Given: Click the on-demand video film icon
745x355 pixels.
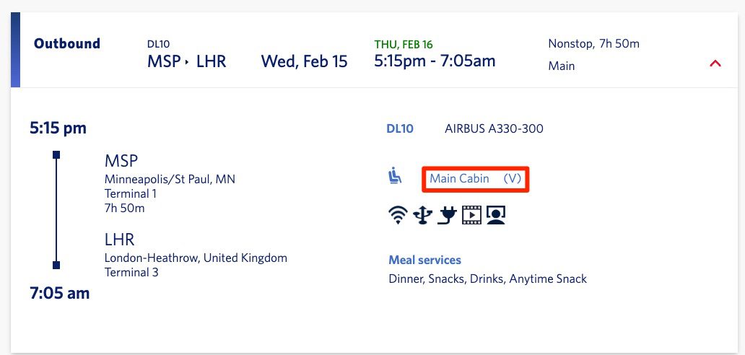Looking at the screenshot, I should [471, 216].
